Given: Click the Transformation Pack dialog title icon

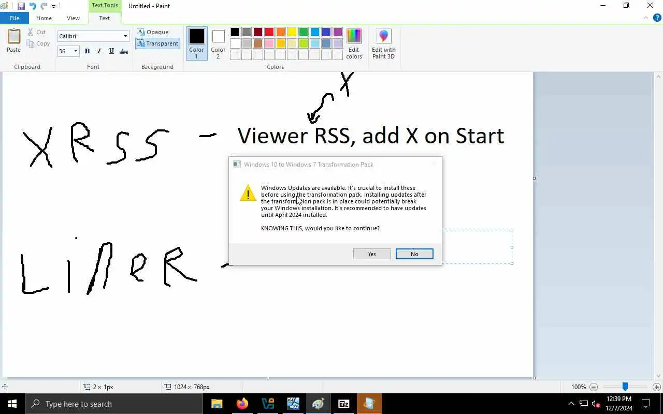Looking at the screenshot, I should click(x=237, y=165).
